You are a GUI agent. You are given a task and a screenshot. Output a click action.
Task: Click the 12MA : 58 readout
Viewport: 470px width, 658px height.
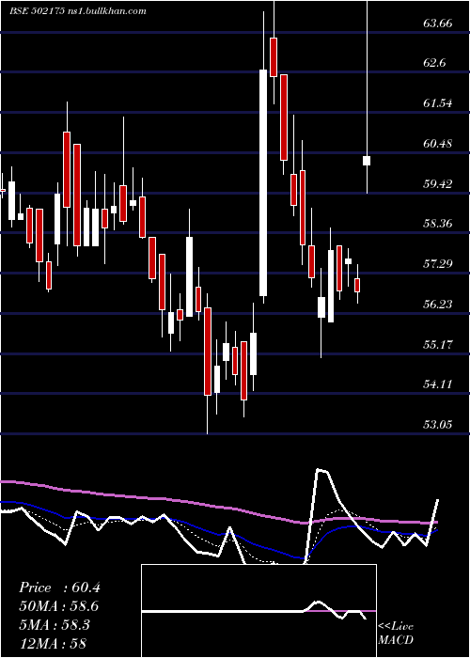point(53,644)
